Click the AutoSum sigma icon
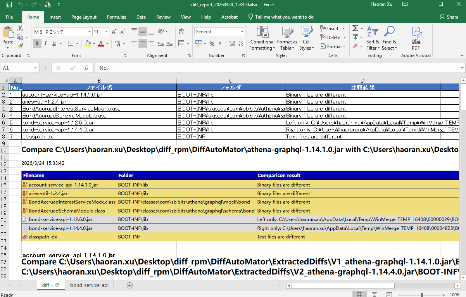 (355, 28)
